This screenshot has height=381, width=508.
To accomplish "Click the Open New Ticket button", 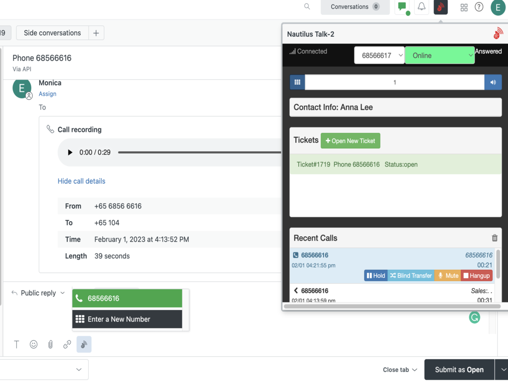I will (x=351, y=141).
